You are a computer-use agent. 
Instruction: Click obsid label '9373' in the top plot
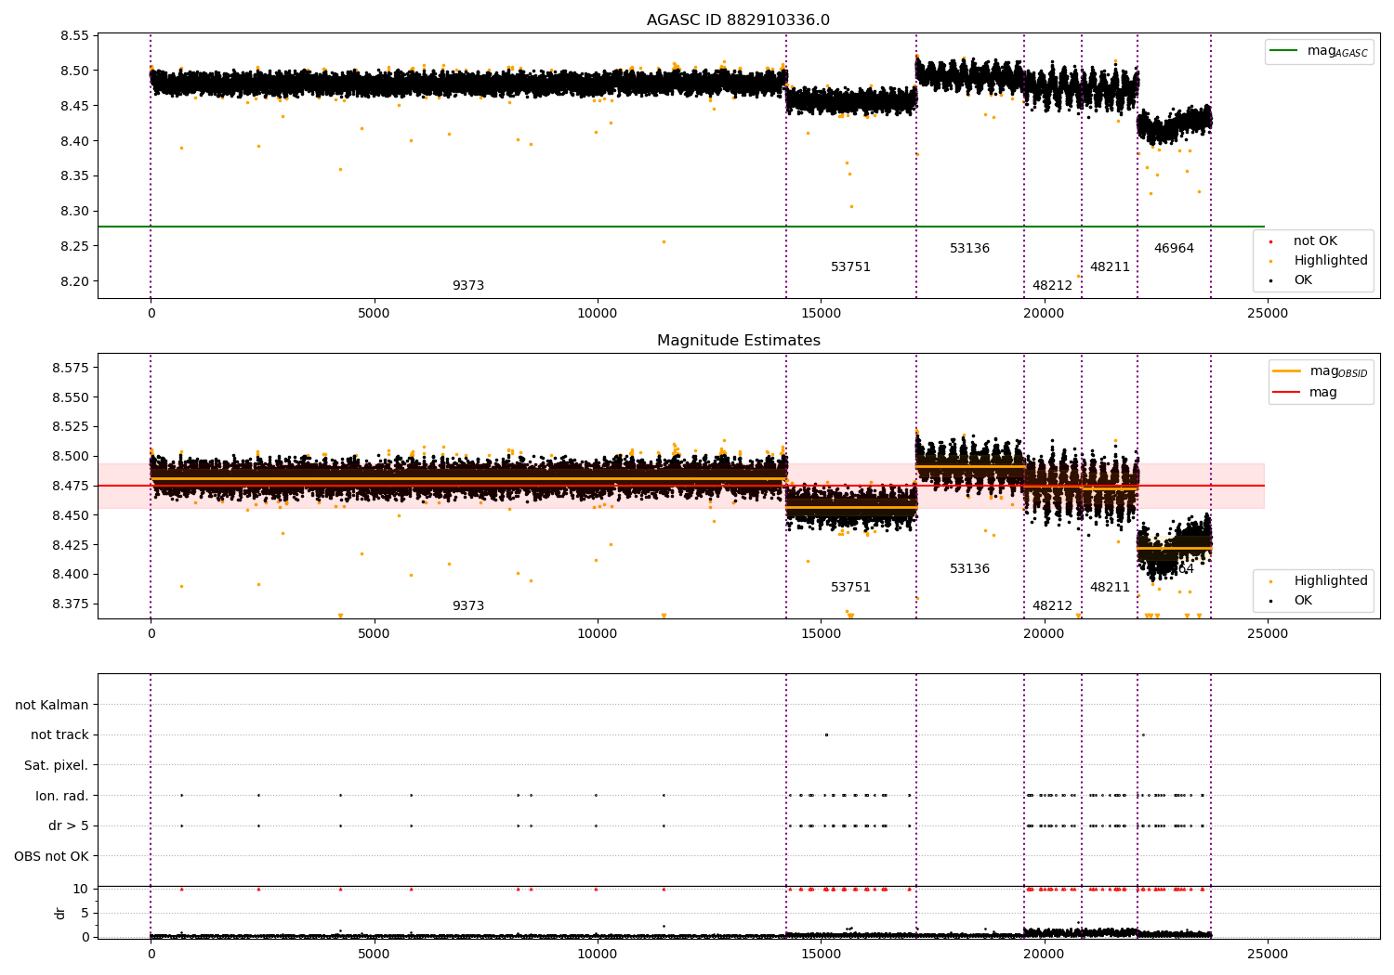(x=468, y=286)
